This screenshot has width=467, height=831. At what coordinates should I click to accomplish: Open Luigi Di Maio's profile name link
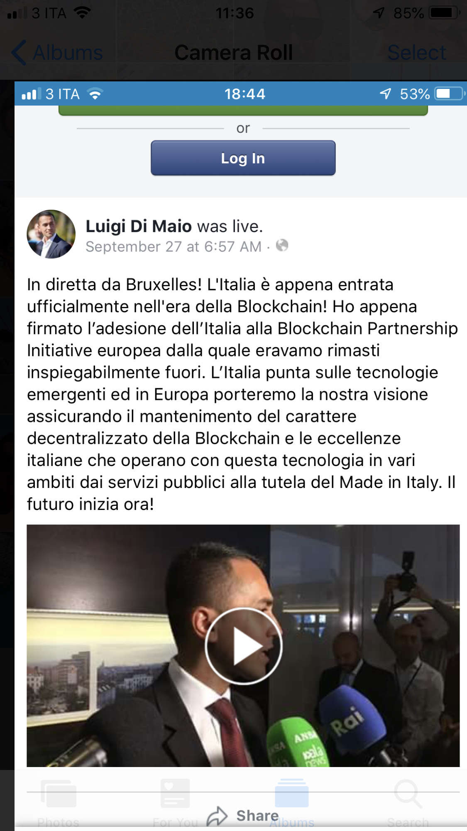[139, 226]
